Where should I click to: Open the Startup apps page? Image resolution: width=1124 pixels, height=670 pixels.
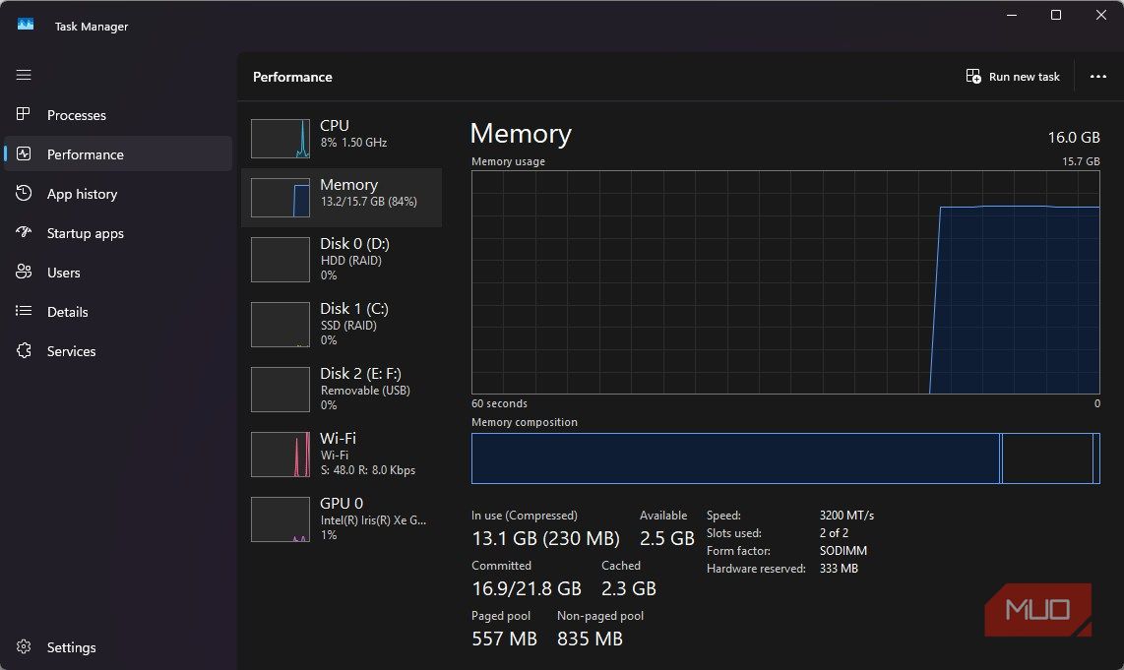click(117, 233)
